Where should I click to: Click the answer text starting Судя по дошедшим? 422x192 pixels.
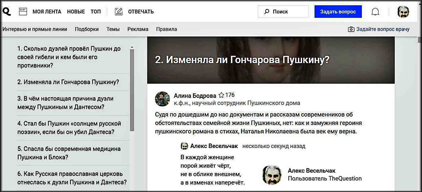258,123
